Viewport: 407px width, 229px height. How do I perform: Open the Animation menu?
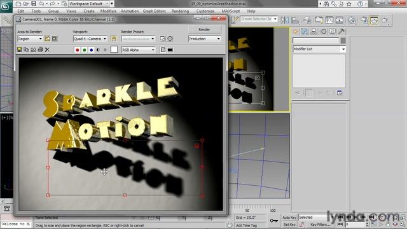point(130,11)
